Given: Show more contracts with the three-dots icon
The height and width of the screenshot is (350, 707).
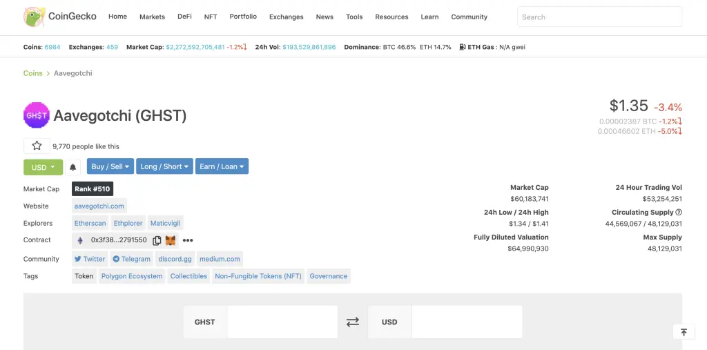Looking at the screenshot, I should pyautogui.click(x=188, y=240).
